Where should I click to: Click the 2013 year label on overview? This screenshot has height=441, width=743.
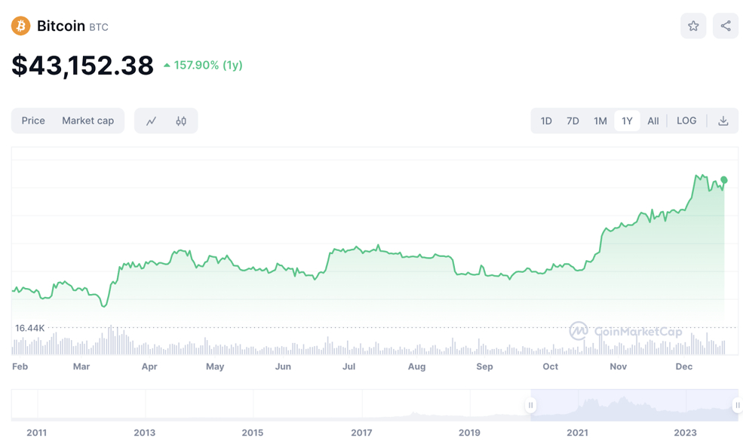tap(145, 433)
